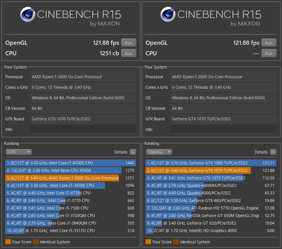Click the Identical System swatch in left window
Viewport: 282px width, 249px height.
coord(36,242)
